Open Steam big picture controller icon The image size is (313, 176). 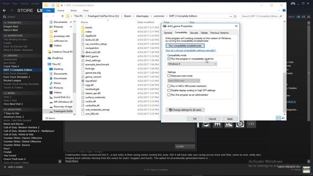click(293, 3)
